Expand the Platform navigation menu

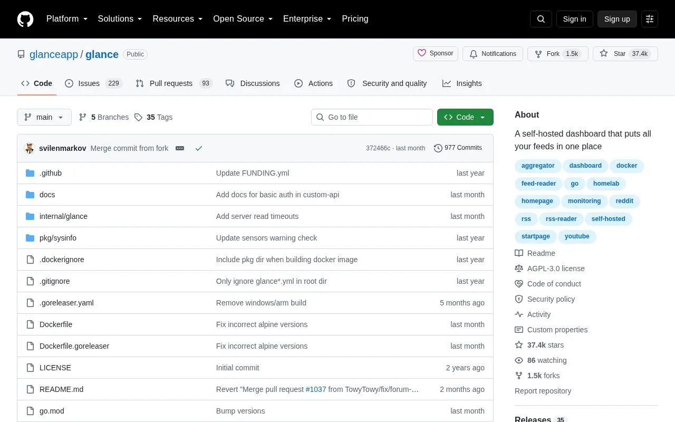(67, 19)
